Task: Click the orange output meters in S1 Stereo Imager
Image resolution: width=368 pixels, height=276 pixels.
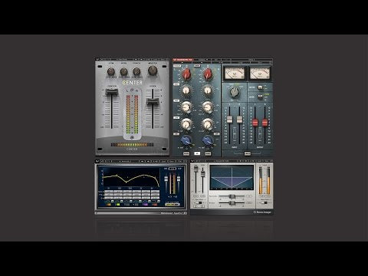Action: click(x=264, y=180)
